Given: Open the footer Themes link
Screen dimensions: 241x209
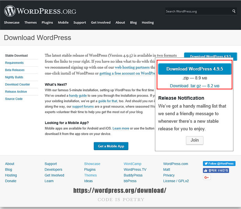Looking at the screenshot, I should (90, 175).
